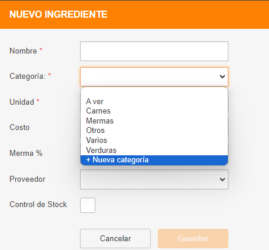Click "+ Nueva categoría" highlighted option
The width and height of the screenshot is (269, 250).
point(154,160)
